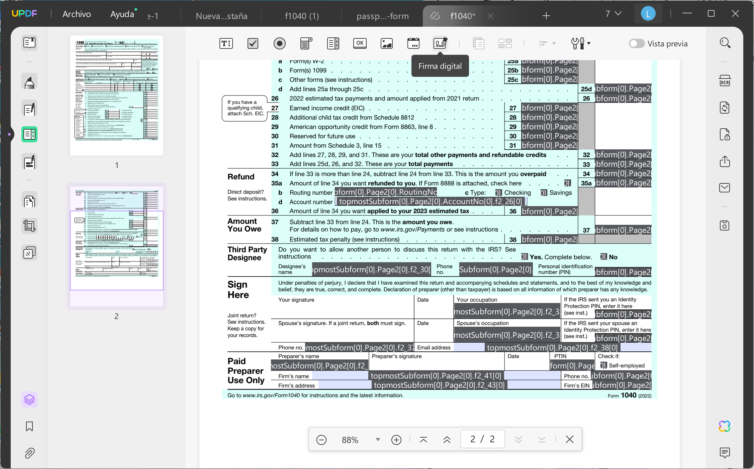The image size is (754, 469).
Task: Check the Self-employed checkbox
Action: coord(603,365)
